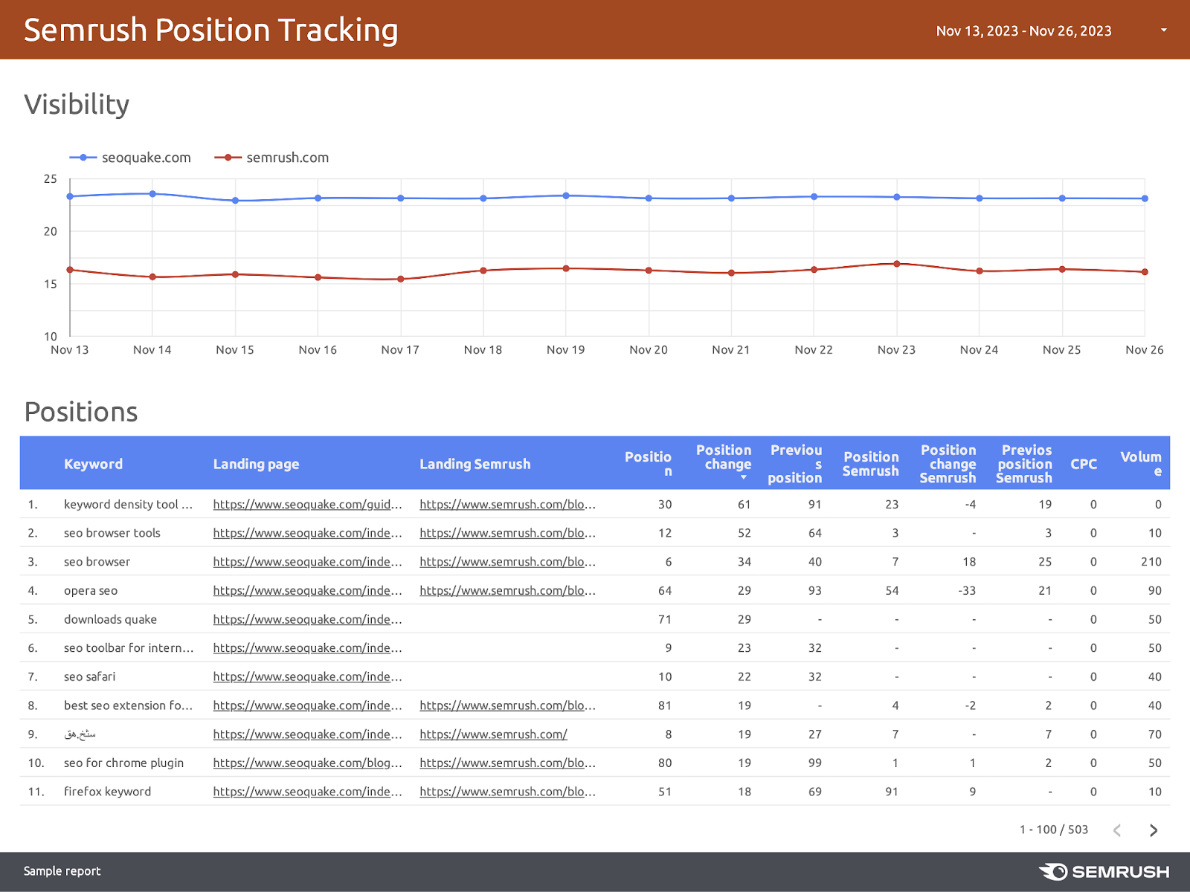Go to previous page of positions table
This screenshot has height=892, width=1190.
[1117, 830]
